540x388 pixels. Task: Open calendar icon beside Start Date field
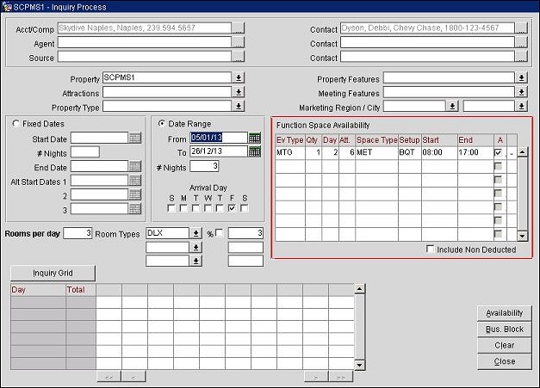(x=134, y=138)
